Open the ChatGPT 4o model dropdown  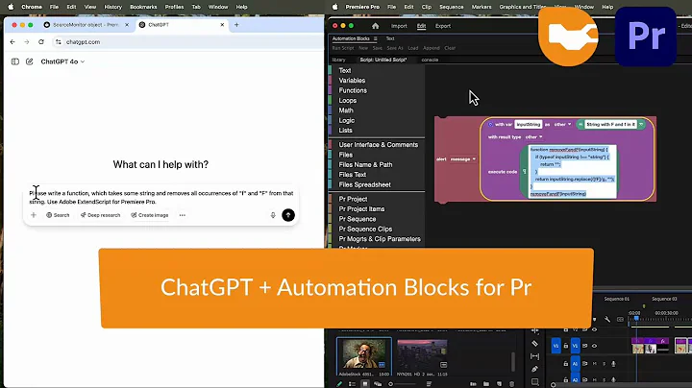click(62, 61)
